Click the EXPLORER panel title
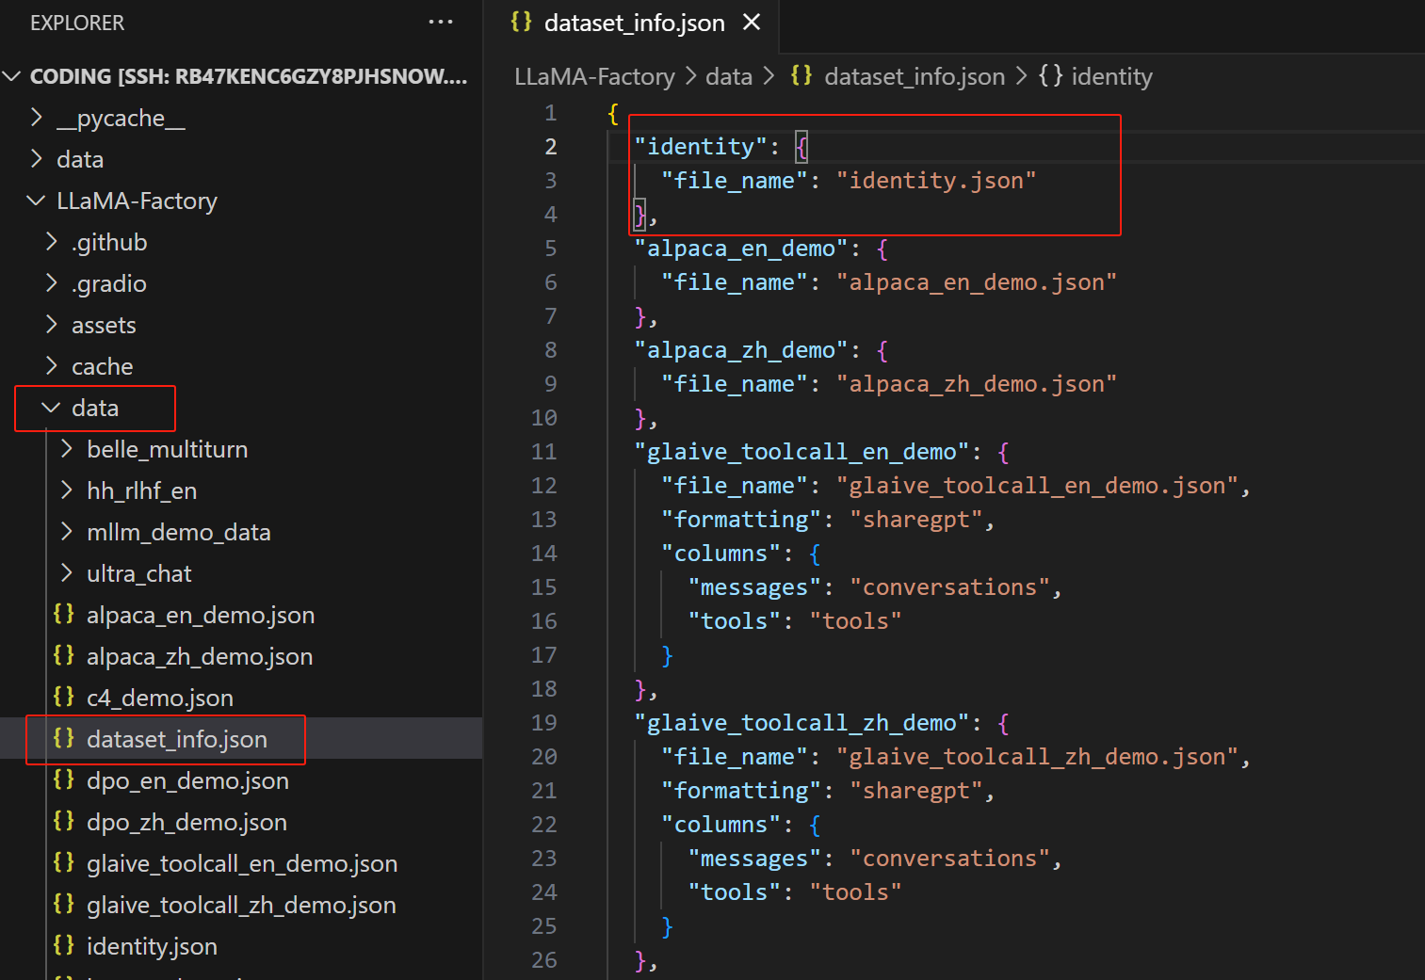This screenshot has height=980, width=1425. pyautogui.click(x=77, y=23)
